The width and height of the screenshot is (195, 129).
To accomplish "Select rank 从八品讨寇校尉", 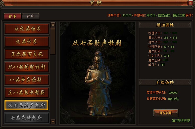I will coord(27,67).
